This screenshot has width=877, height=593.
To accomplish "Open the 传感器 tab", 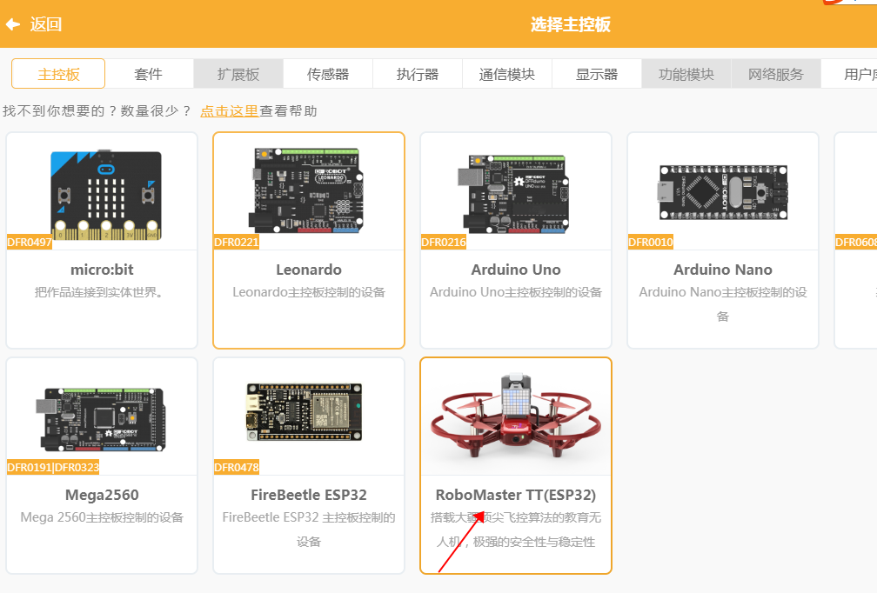I will [x=328, y=74].
